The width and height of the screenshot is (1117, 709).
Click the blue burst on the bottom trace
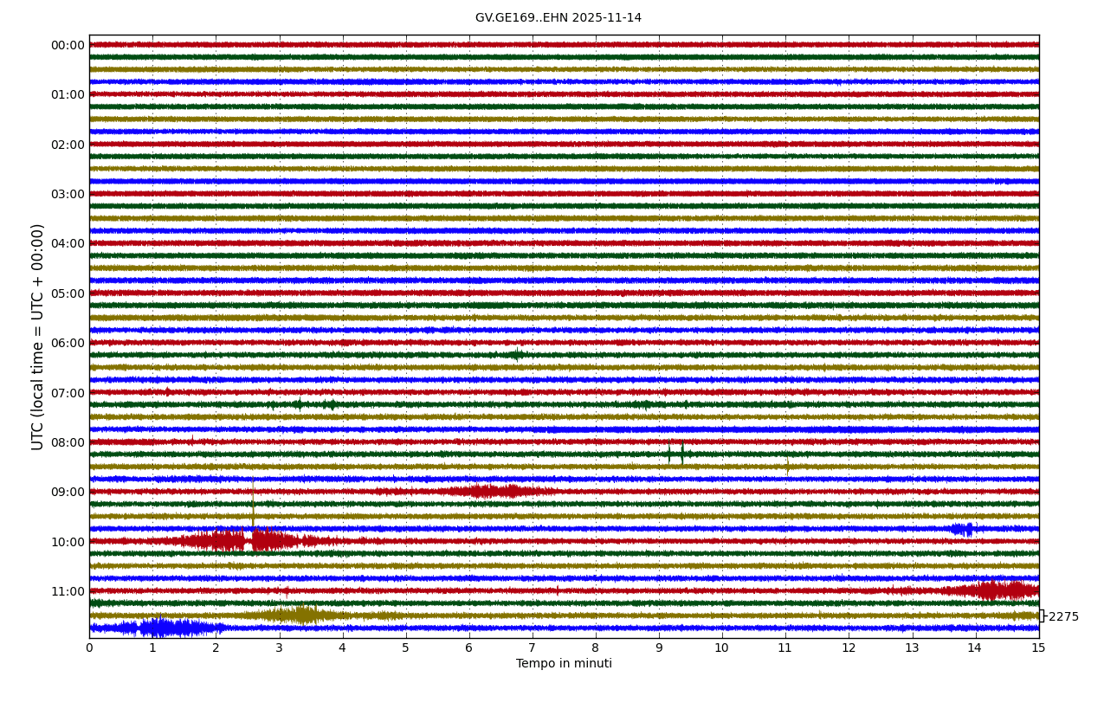coord(165,628)
